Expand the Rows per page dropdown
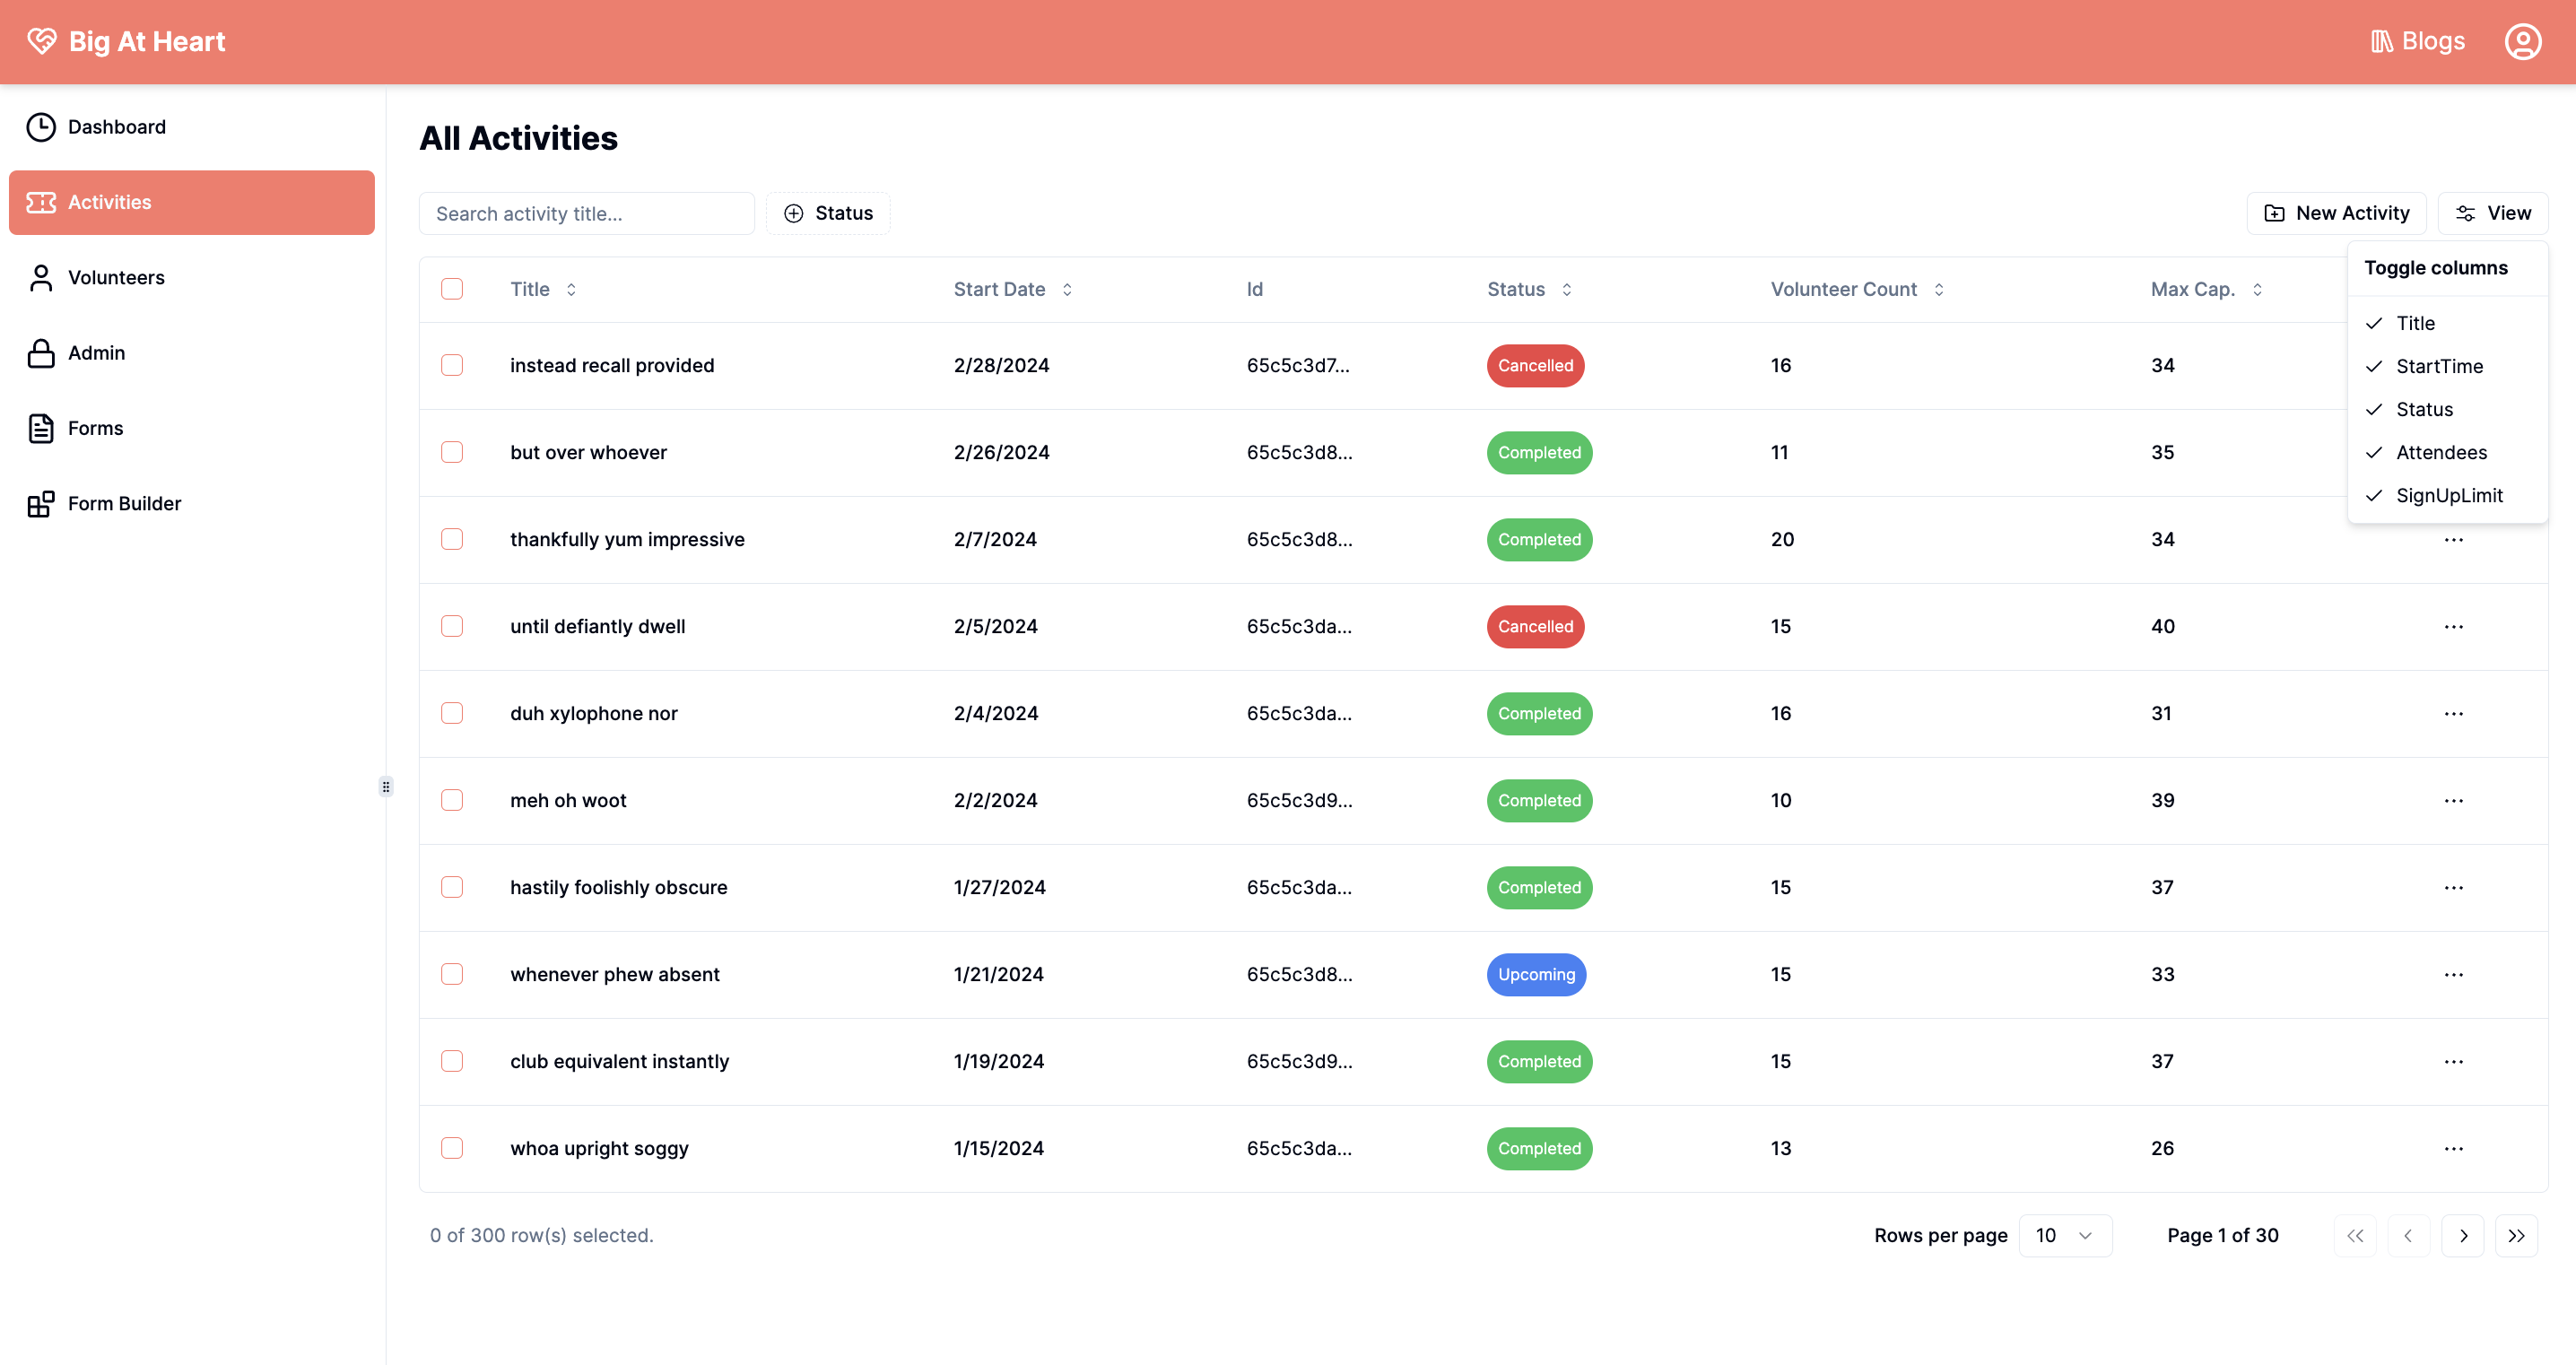 pos(2063,1236)
